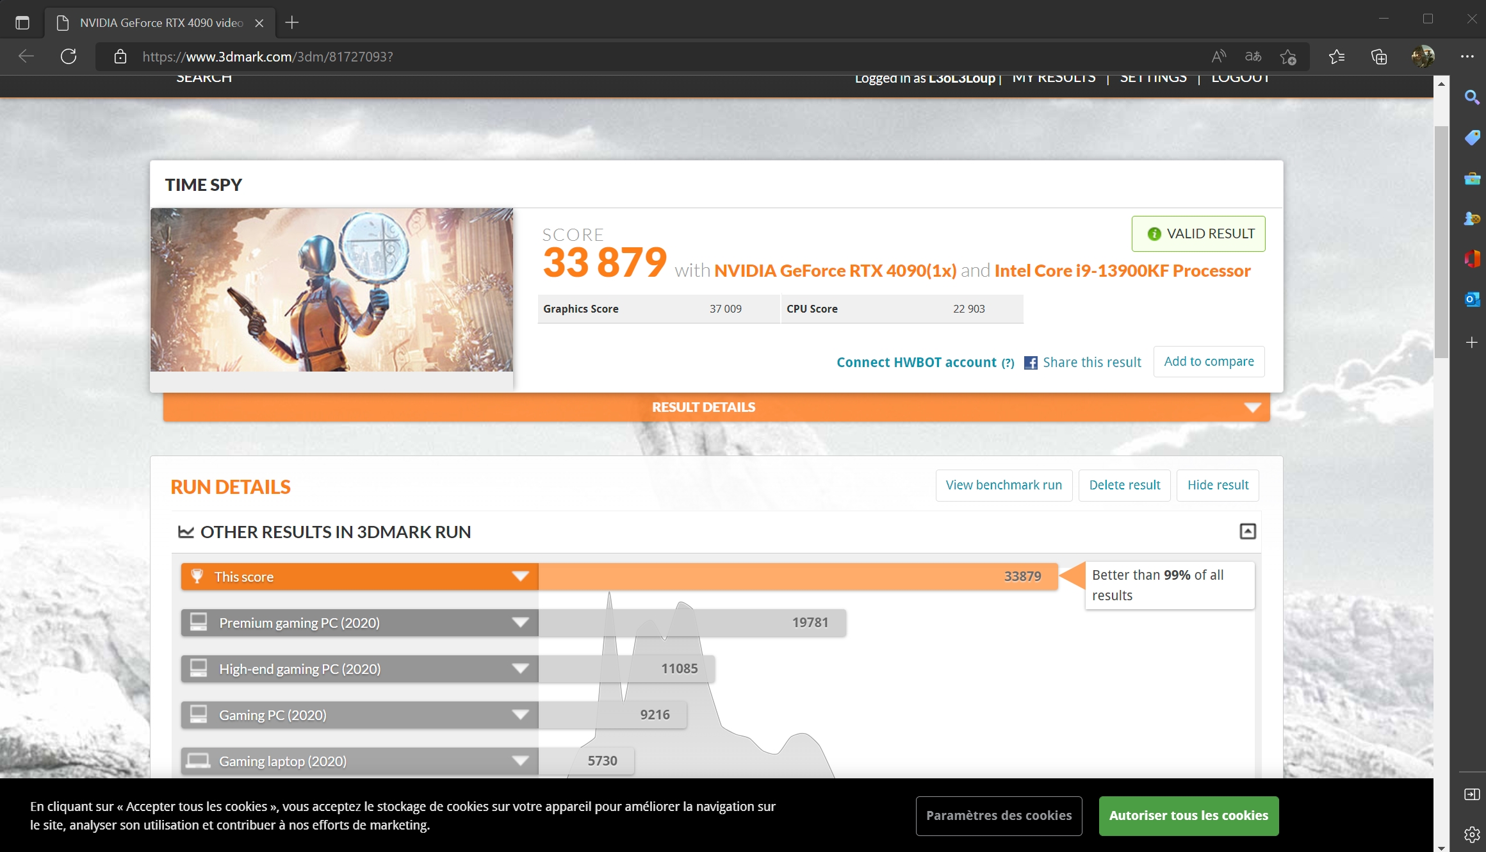Click the vertical page scrollbar thumb
Image resolution: width=1486 pixels, height=852 pixels.
coord(1441,242)
